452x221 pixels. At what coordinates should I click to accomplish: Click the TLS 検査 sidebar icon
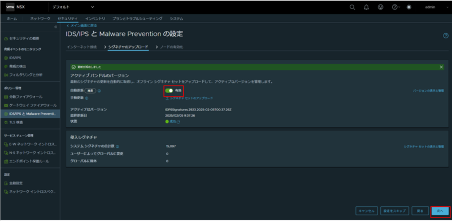click(x=6, y=122)
